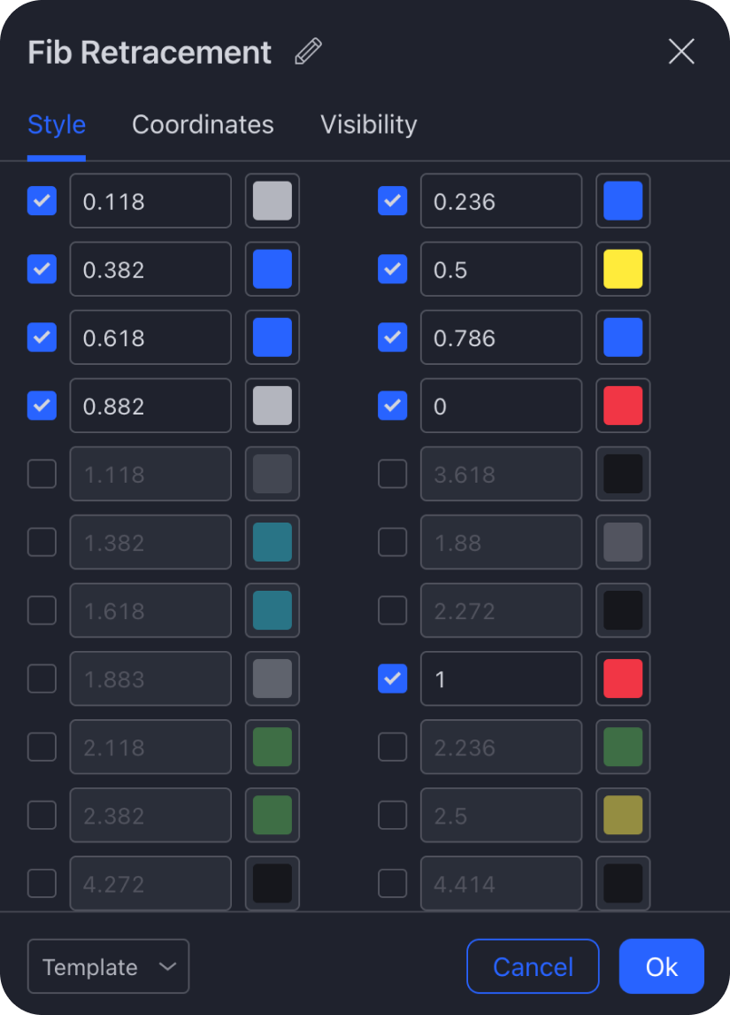Disable the 0.5 fib level

[x=392, y=269]
